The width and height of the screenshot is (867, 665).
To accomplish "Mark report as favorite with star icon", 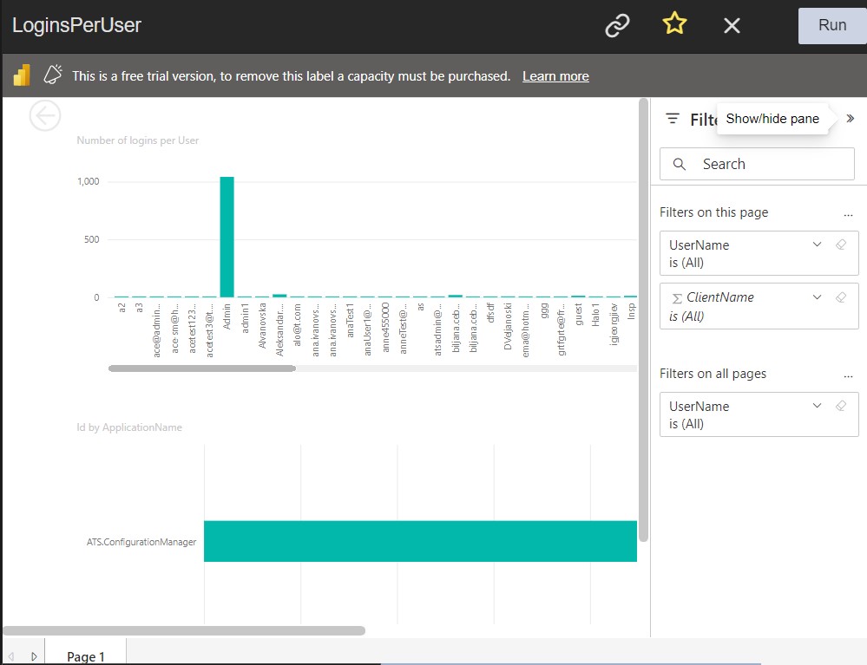I will click(x=674, y=25).
